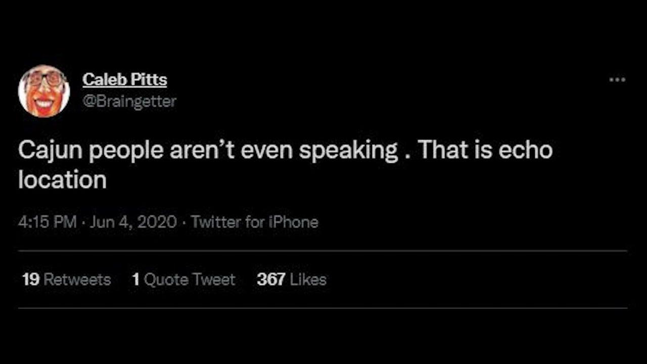Screen dimensions: 647x364
Task: Open the 1 Quote Tweet link
Action: click(183, 280)
